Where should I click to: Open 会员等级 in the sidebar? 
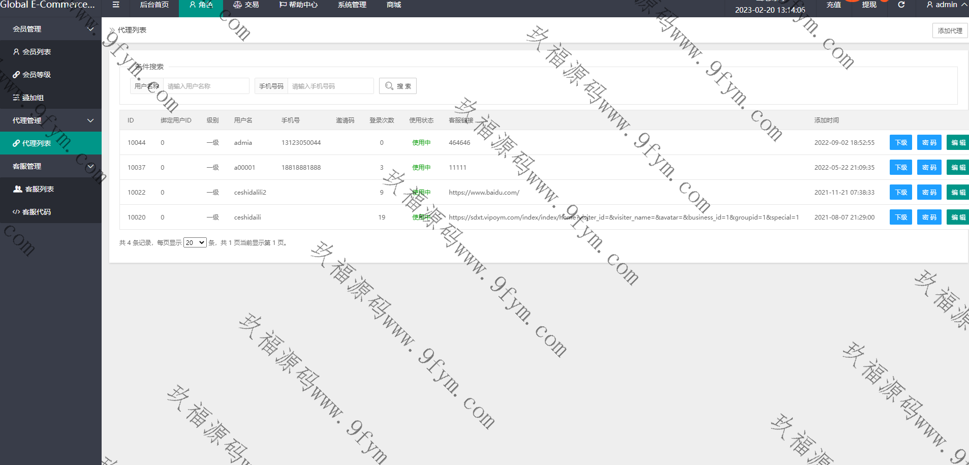pos(37,75)
